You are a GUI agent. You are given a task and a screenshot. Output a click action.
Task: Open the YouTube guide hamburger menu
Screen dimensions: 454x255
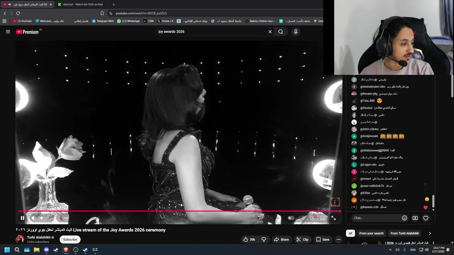click(x=8, y=32)
